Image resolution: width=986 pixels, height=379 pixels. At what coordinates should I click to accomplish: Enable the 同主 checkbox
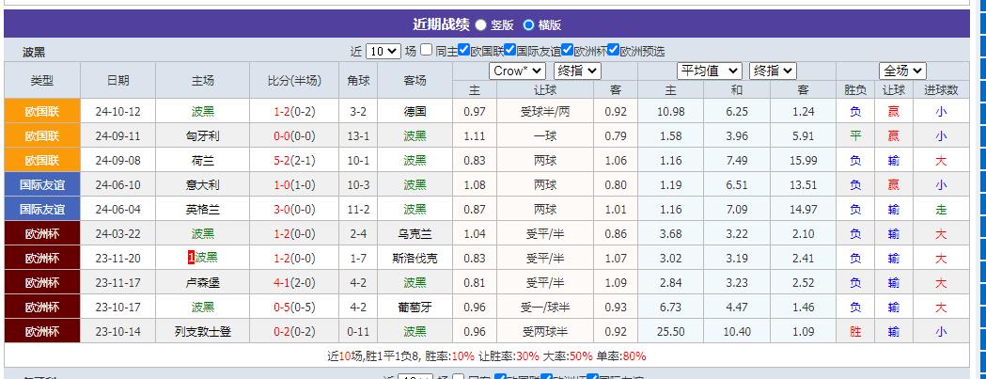(x=427, y=51)
